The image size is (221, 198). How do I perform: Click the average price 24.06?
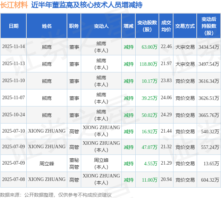tap(166, 98)
